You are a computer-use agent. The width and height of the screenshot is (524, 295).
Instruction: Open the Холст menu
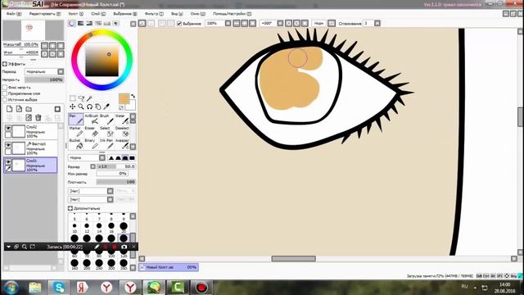pyautogui.click(x=76, y=14)
